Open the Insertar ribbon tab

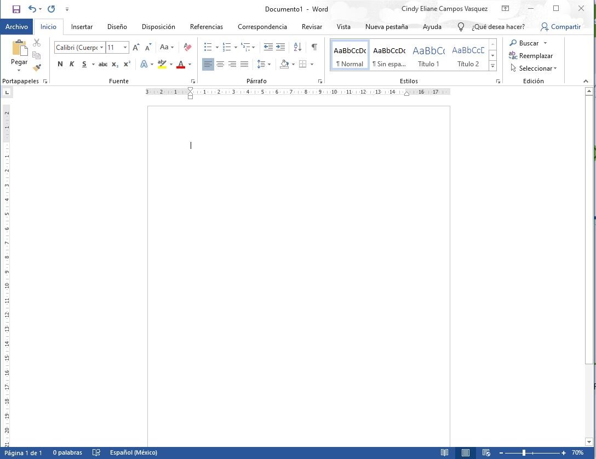click(82, 27)
